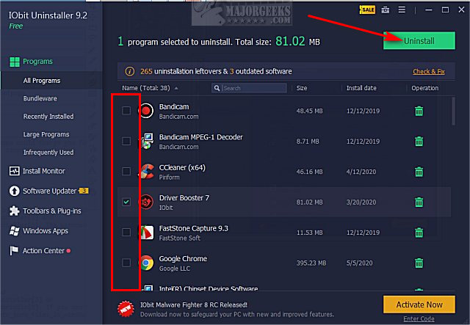
Task: Click the CCleaner app icon
Action: point(147,172)
